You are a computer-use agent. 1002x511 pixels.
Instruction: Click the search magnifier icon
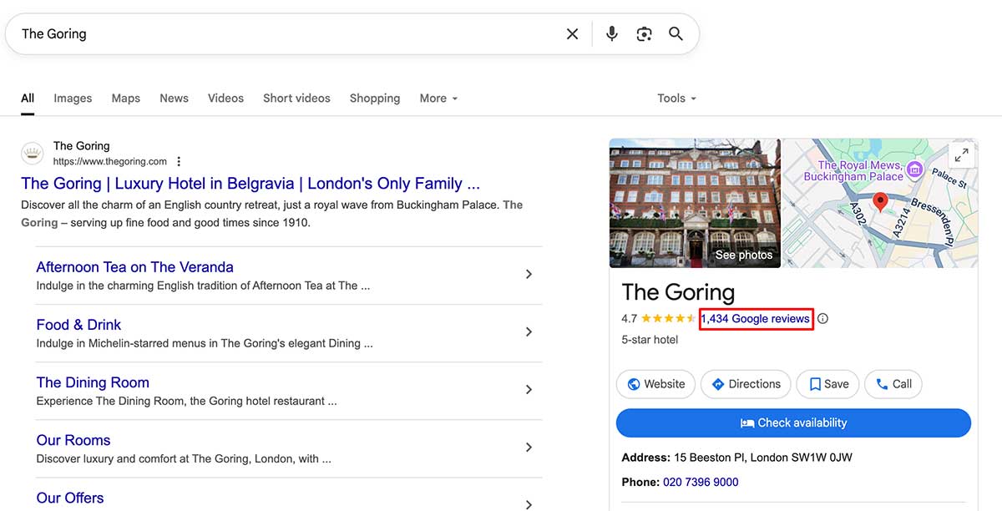click(676, 33)
